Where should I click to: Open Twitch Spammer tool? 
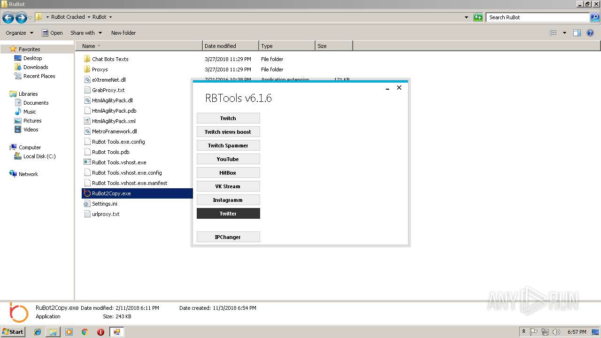(x=228, y=146)
